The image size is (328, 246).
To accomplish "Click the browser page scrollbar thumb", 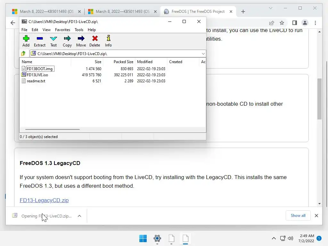I will pyautogui.click(x=319, y=99).
